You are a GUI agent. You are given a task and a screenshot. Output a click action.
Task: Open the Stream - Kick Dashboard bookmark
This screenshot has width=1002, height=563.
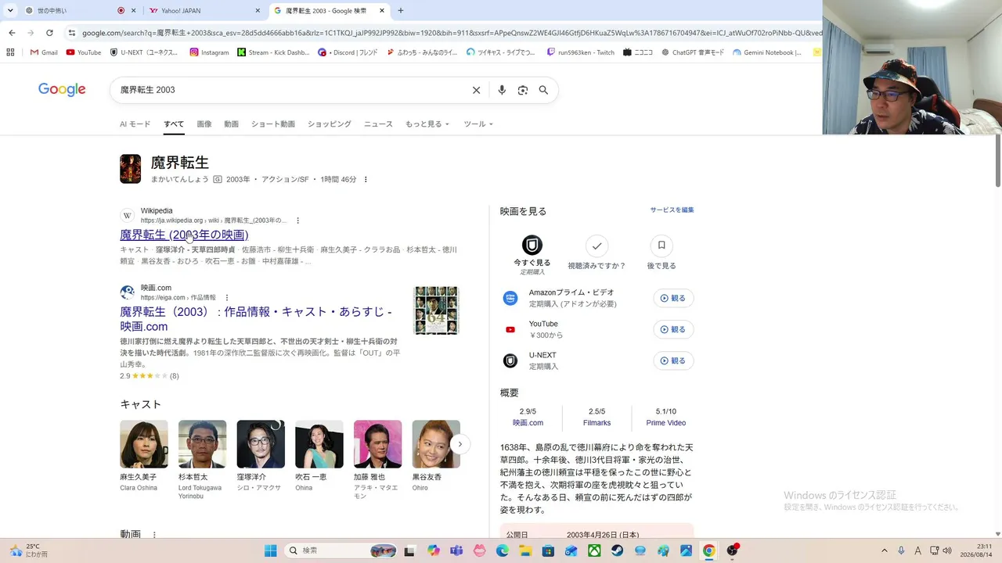(x=273, y=52)
